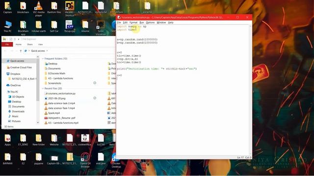The image size is (314, 176).
Task: Open the Options menu in IDLE editor
Action: [150, 22]
